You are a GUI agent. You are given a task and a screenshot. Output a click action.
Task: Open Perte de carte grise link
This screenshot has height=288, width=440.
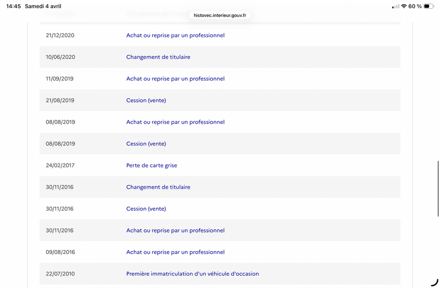tap(151, 166)
